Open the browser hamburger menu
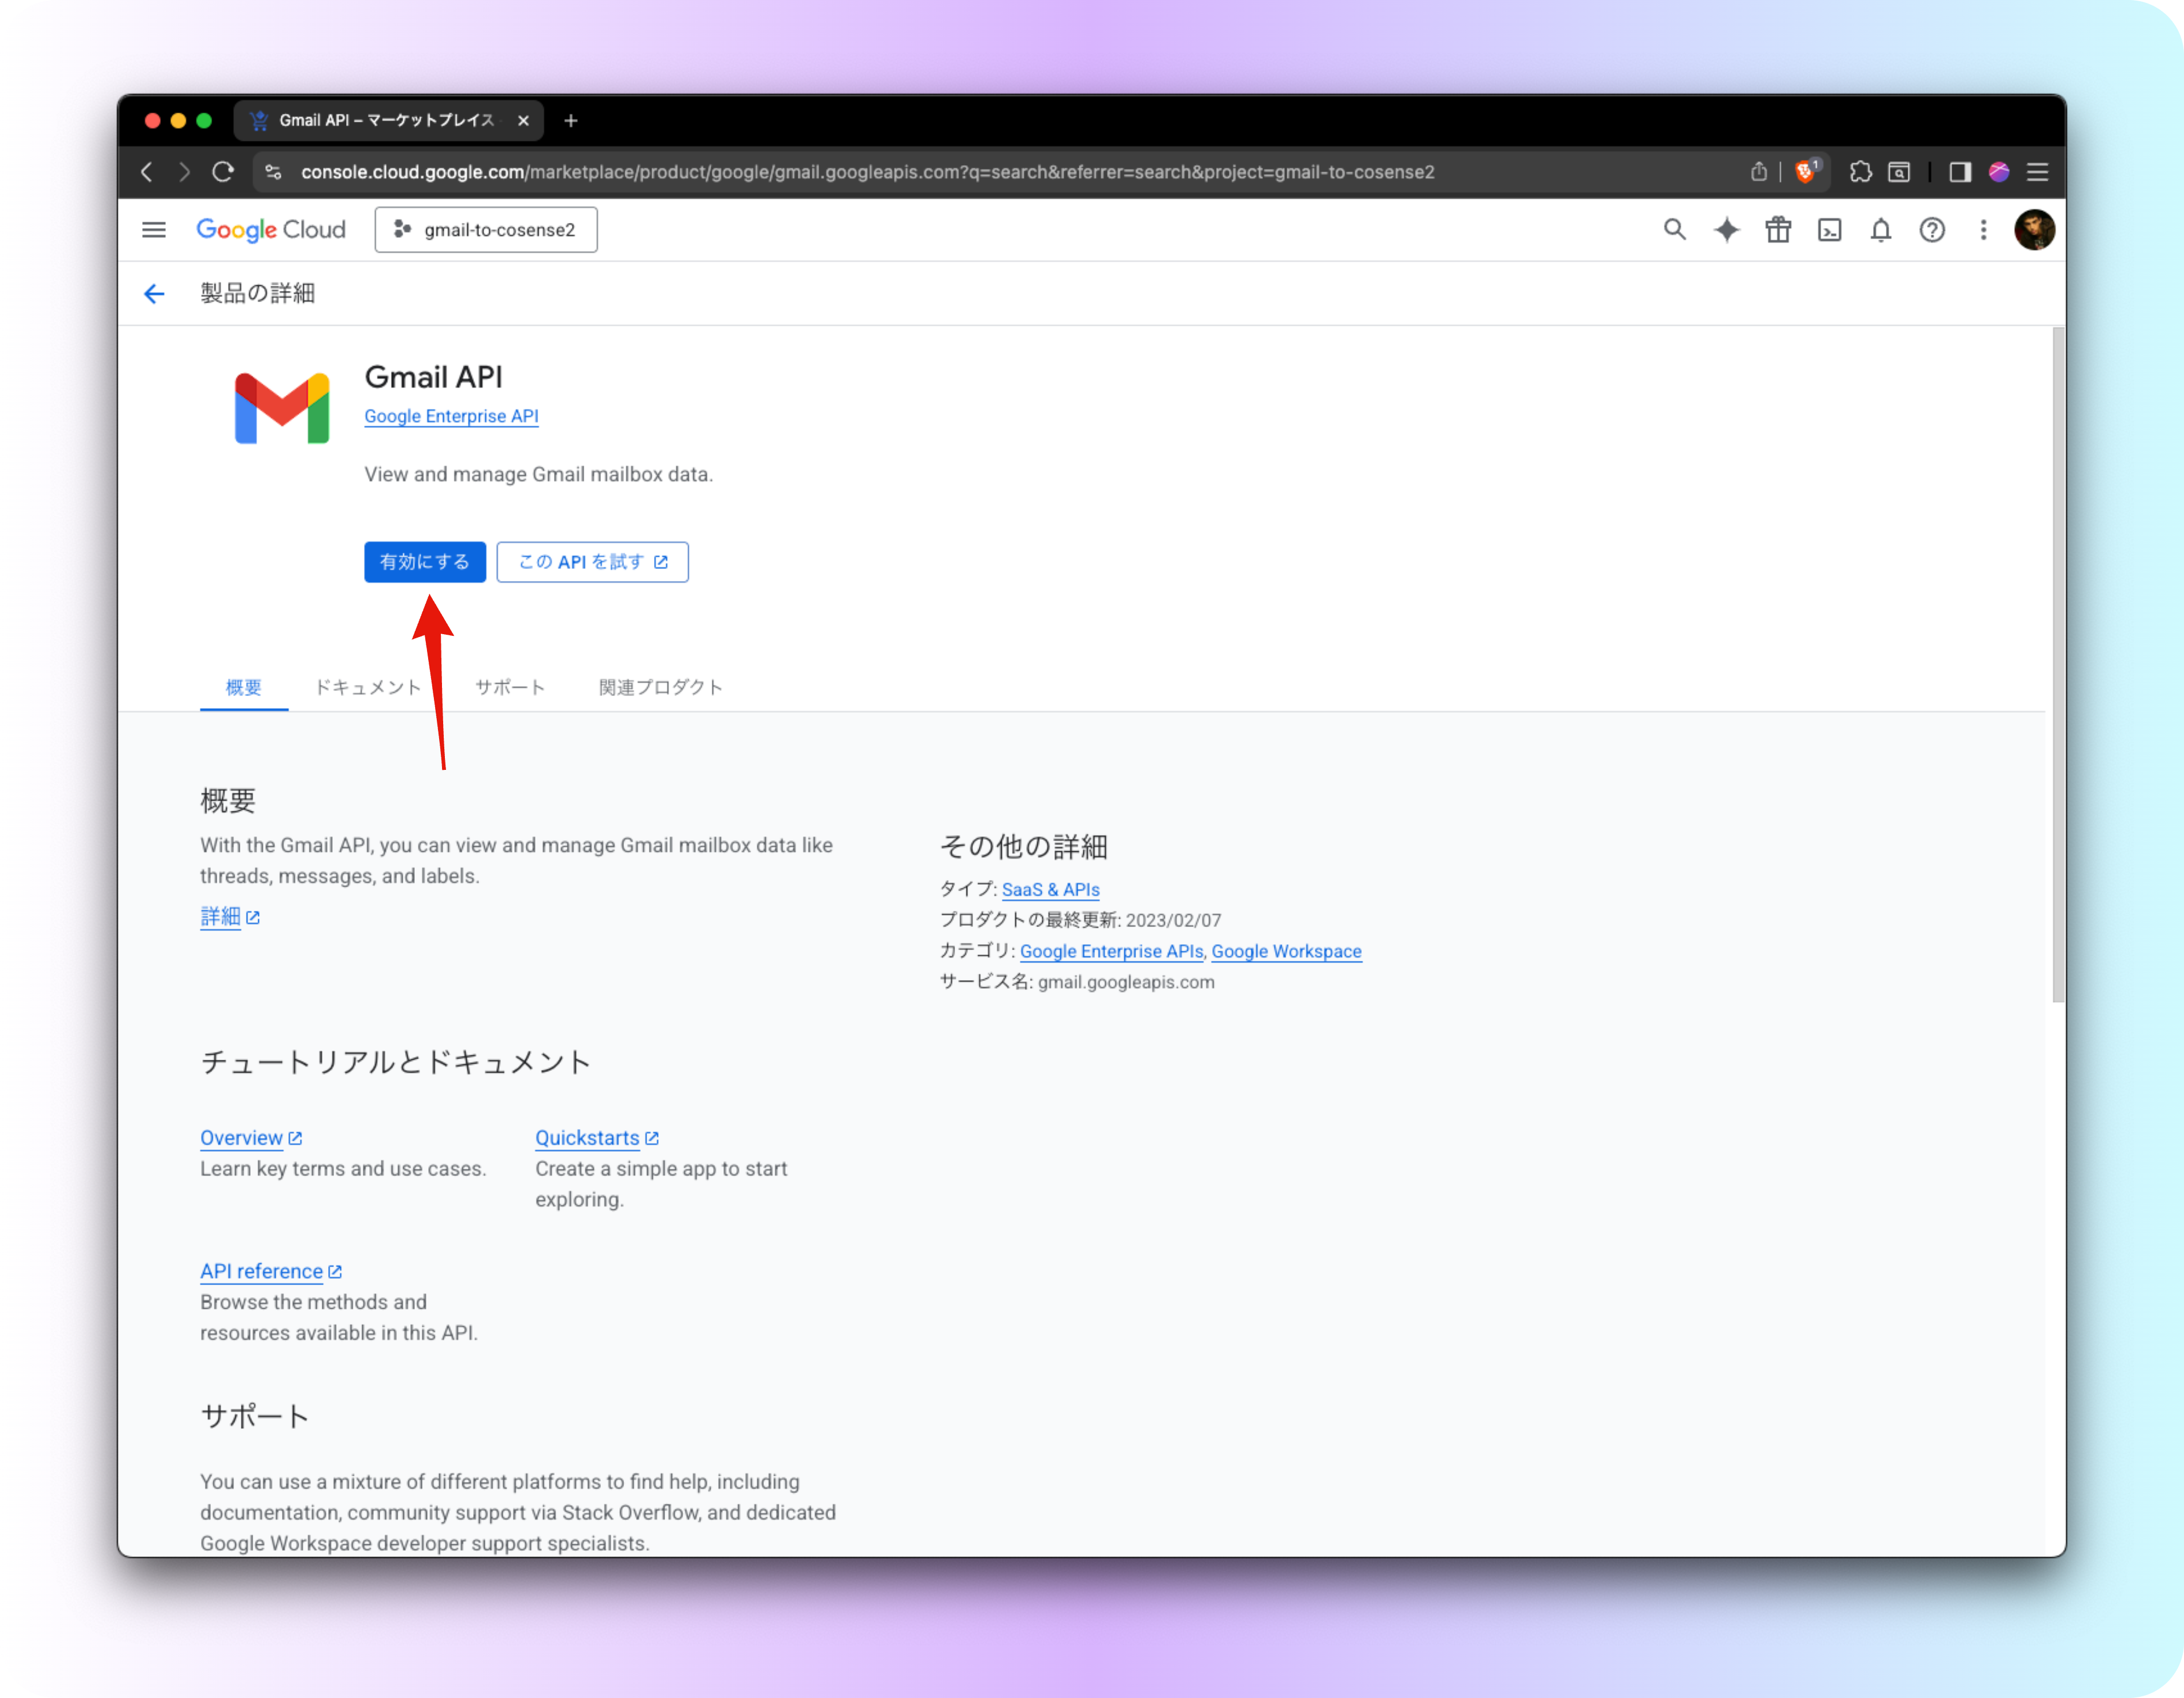 2038,172
